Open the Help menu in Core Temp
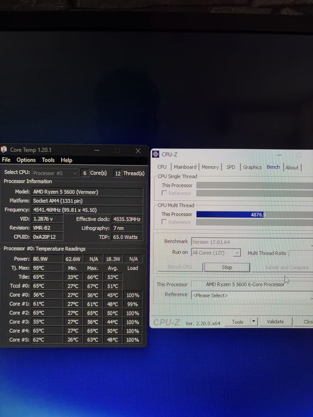 (x=66, y=160)
